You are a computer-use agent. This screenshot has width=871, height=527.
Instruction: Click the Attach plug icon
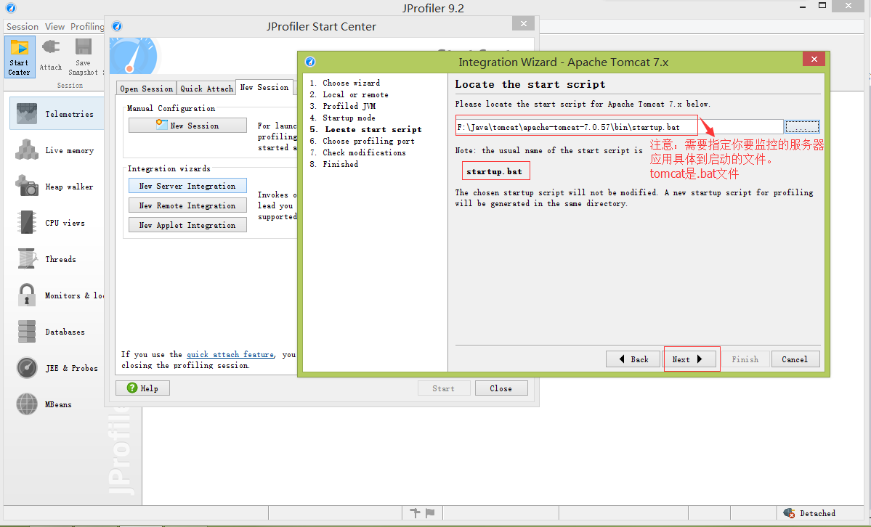click(x=51, y=47)
